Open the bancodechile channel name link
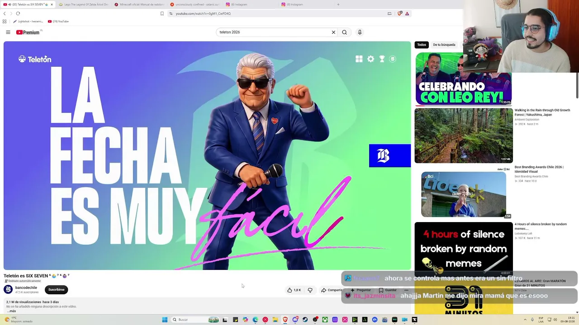Image resolution: width=579 pixels, height=325 pixels. pyautogui.click(x=26, y=288)
